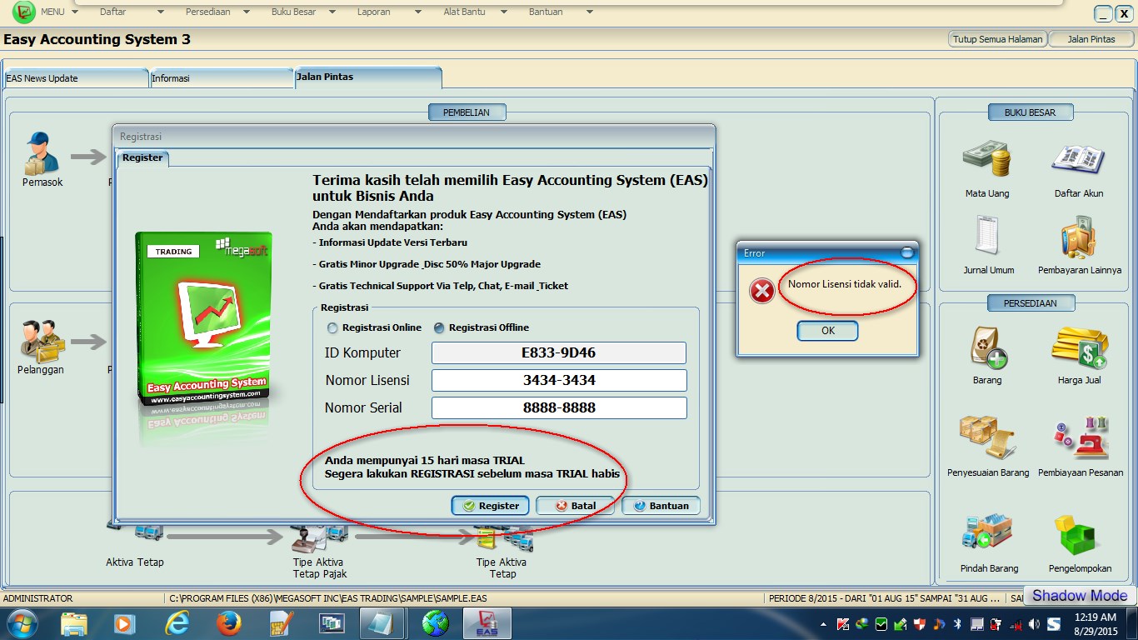This screenshot has height=640, width=1138.
Task: Select the Register tab in dialog
Action: pyautogui.click(x=142, y=157)
